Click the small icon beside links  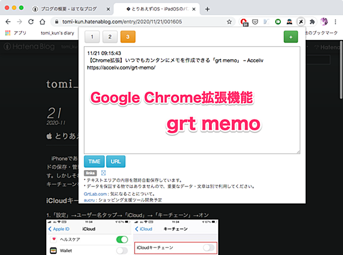tap(104, 173)
